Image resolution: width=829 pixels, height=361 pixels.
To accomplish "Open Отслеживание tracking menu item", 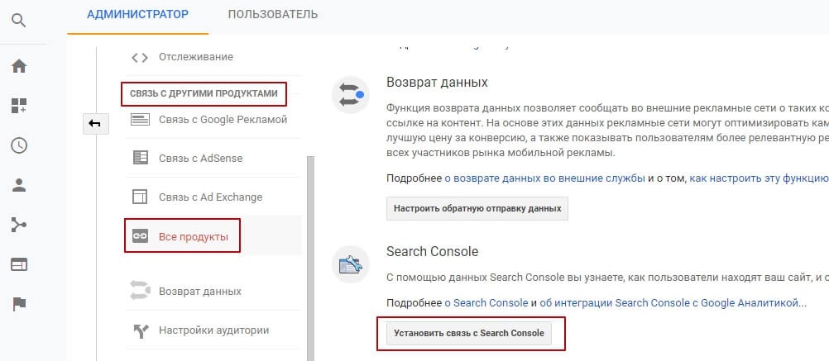I will point(196,57).
